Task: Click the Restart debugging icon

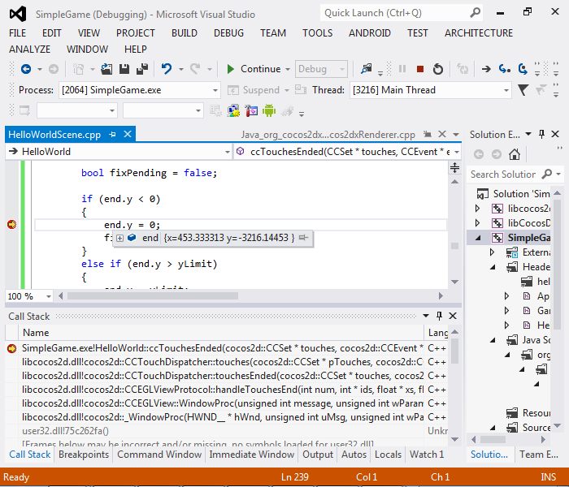Action: [x=438, y=69]
